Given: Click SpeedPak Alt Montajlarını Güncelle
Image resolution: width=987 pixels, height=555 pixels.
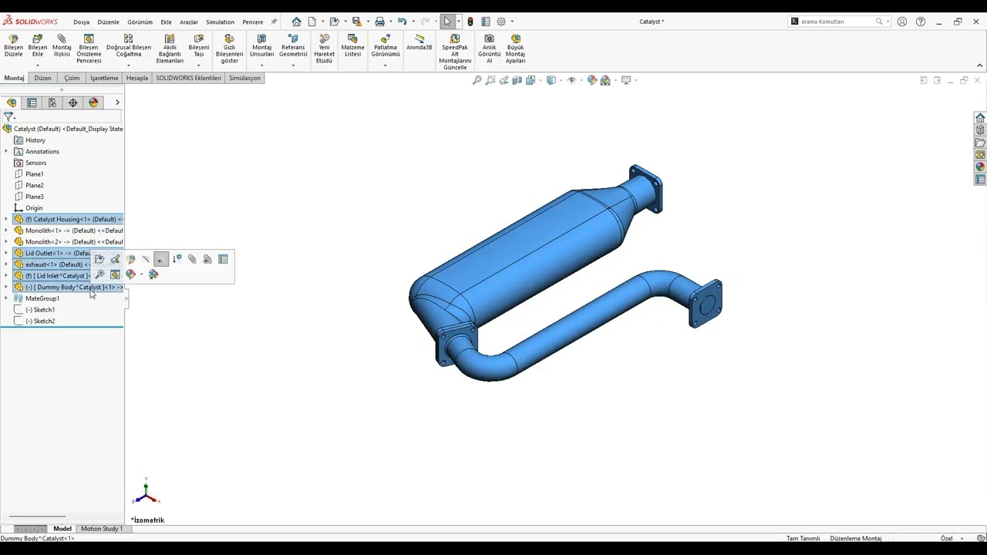Looking at the screenshot, I should pos(455,52).
